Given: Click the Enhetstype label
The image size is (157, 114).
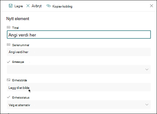Looking at the screenshot, I should pos(18,62).
